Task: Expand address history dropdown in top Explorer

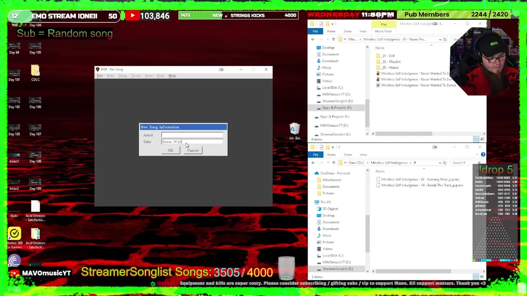Action: pyautogui.click(x=440, y=39)
